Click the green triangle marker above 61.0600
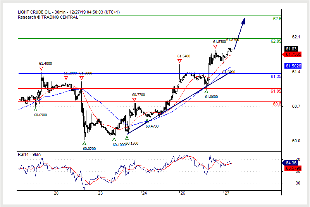 point(206,91)
